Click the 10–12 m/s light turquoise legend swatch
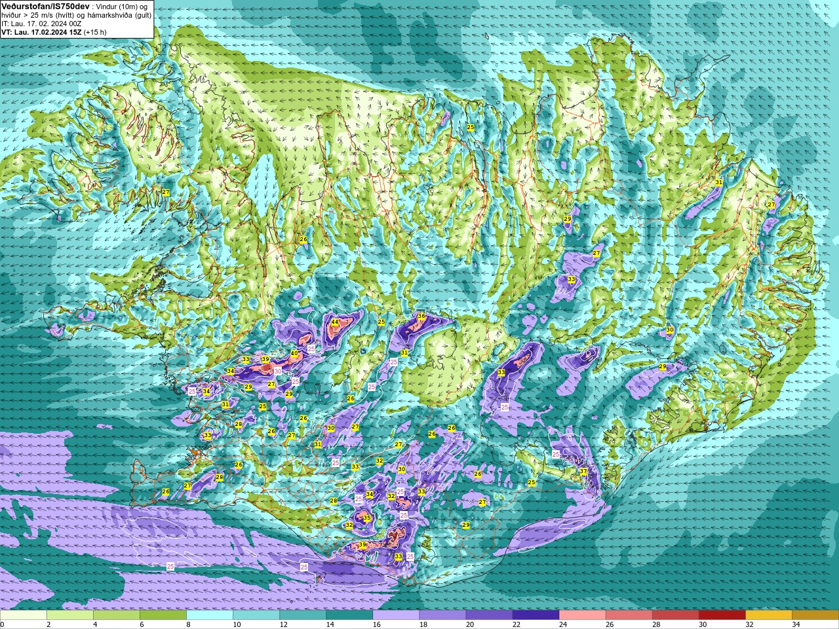Image resolution: width=839 pixels, height=629 pixels. [x=256, y=615]
